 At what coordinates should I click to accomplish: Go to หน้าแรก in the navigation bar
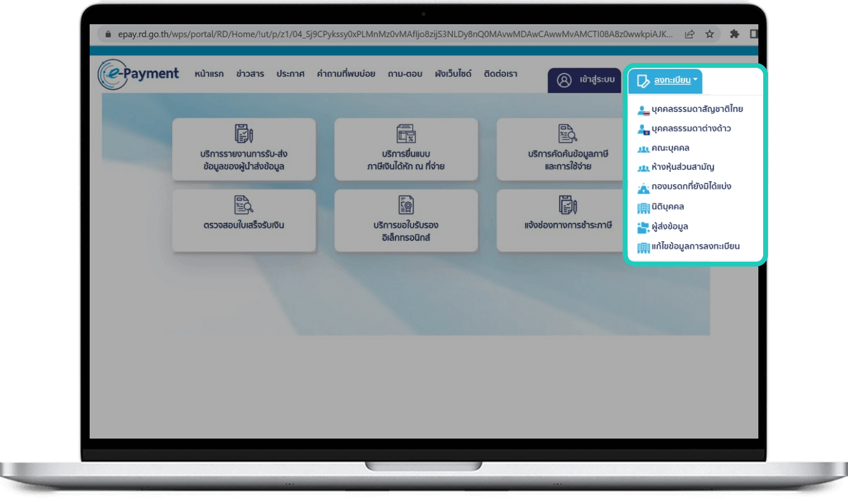(209, 74)
